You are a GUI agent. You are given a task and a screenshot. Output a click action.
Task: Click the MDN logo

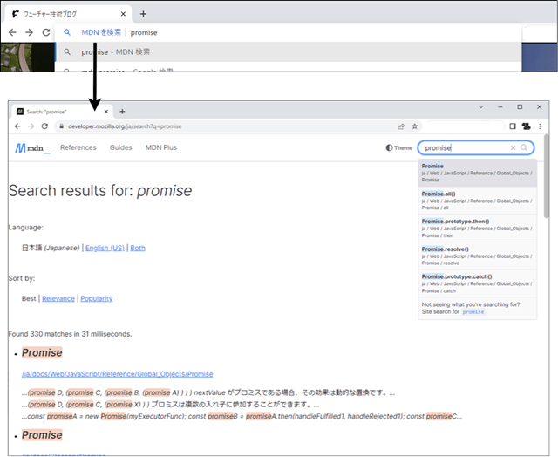(x=32, y=148)
